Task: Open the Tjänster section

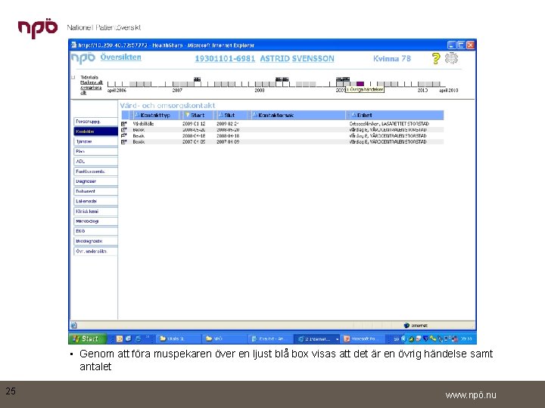Action: point(95,141)
